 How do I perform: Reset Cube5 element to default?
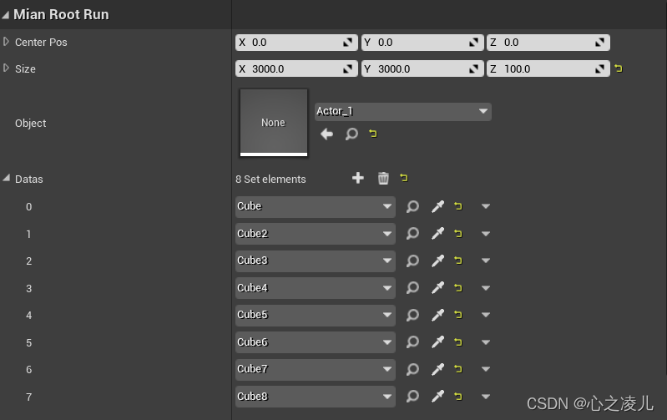click(458, 315)
